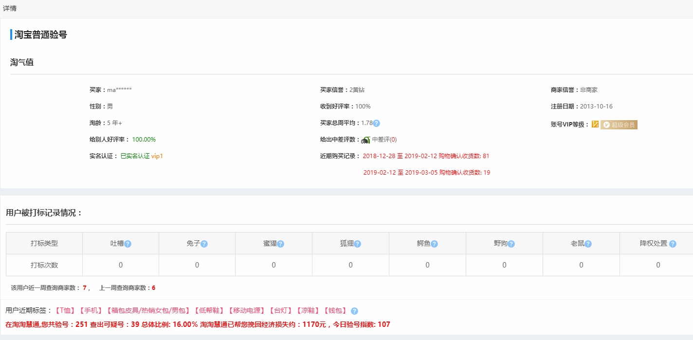
Task: Click purchase record with 购物确认收货数: 19
Action: point(427,173)
